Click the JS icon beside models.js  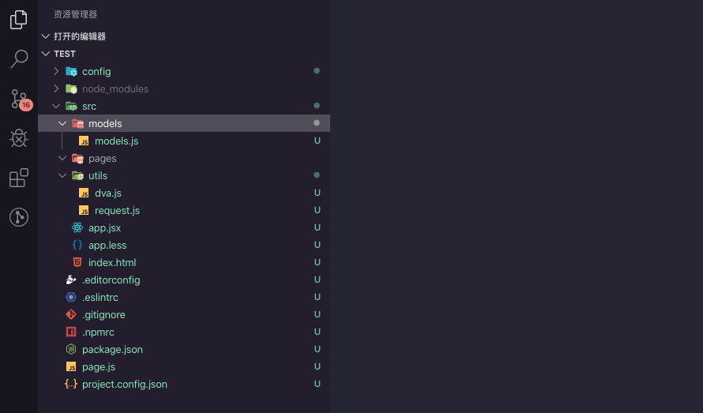(84, 141)
